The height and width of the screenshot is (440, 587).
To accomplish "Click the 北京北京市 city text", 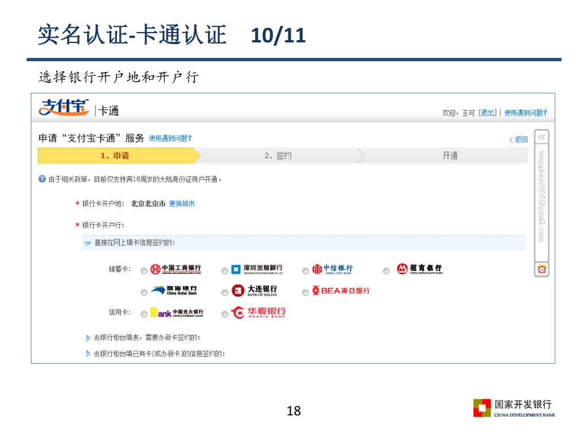I will [x=148, y=203].
